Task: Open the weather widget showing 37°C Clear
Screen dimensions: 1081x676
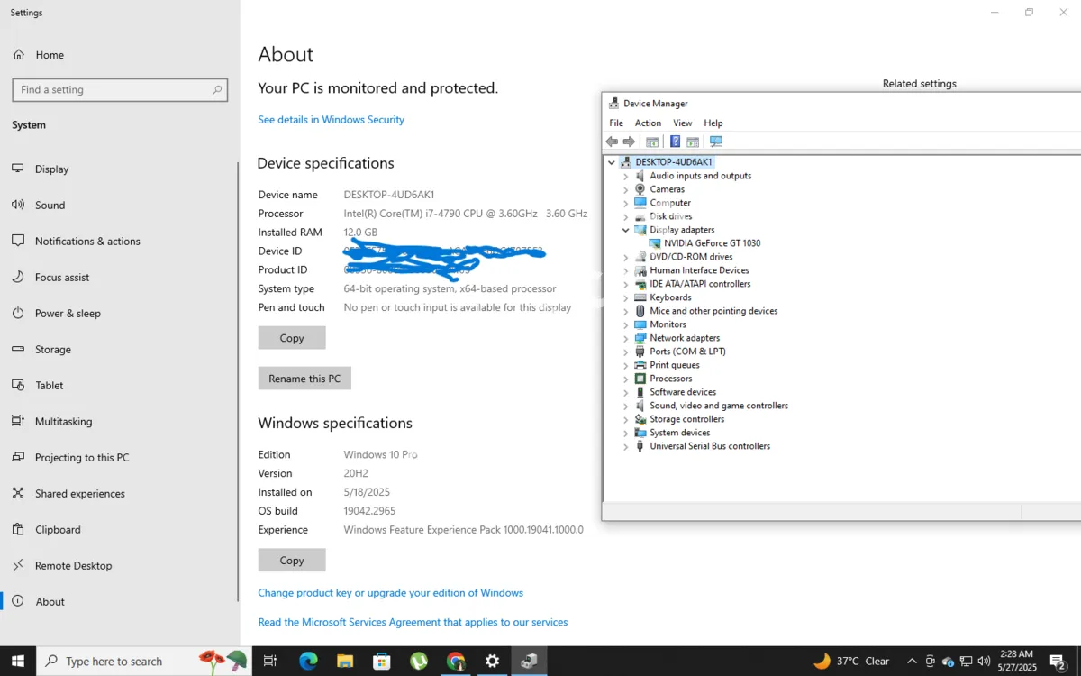Action: tap(851, 661)
